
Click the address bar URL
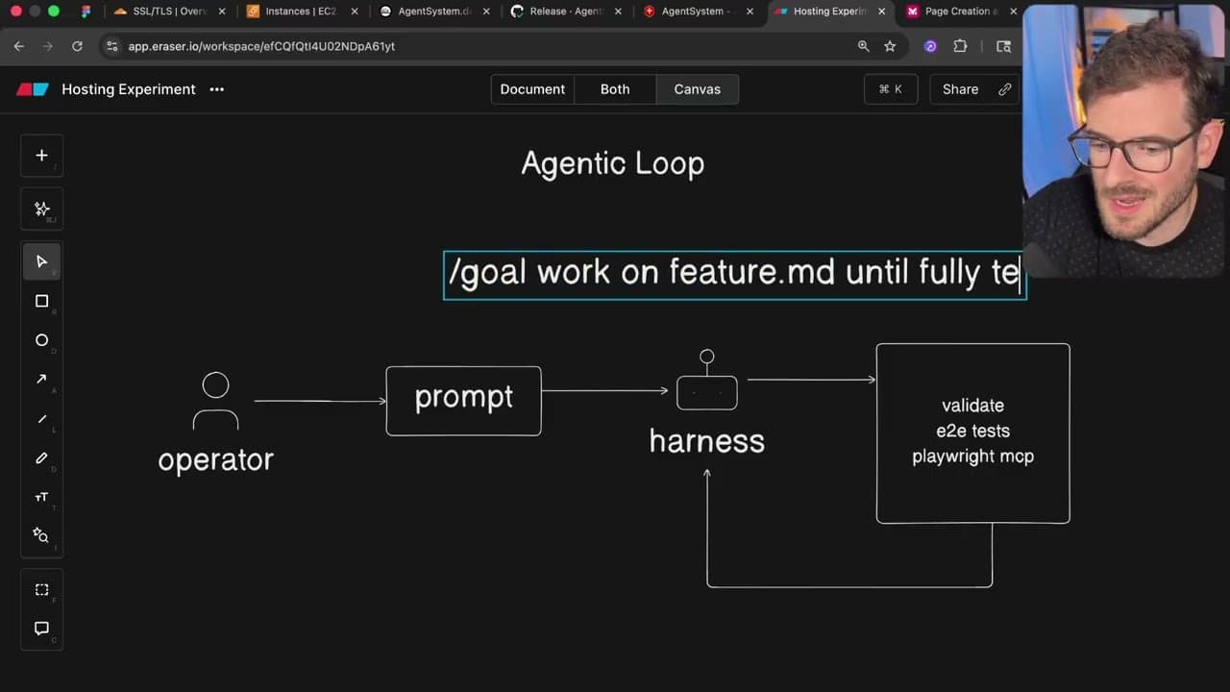coord(262,46)
